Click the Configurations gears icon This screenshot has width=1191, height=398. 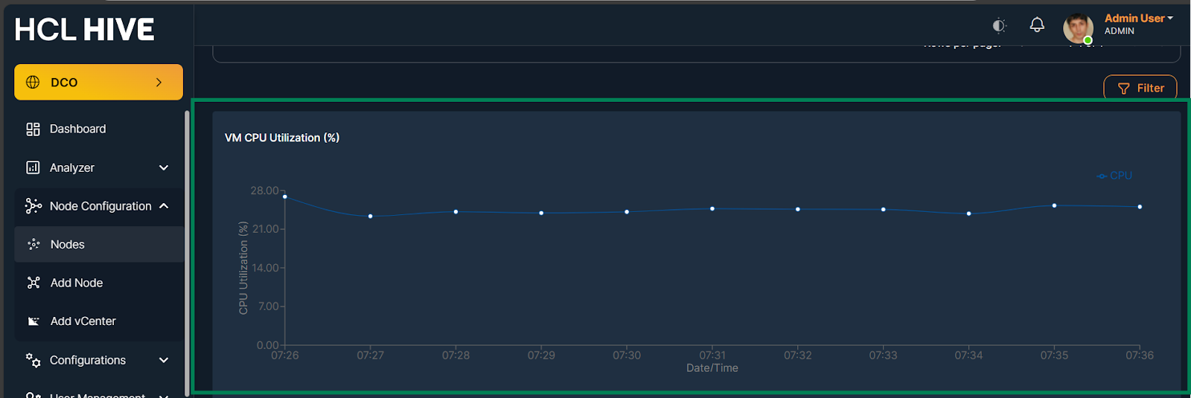(33, 360)
